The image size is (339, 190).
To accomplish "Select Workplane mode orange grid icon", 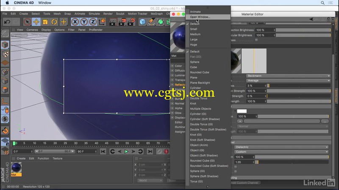I will pyautogui.click(x=5, y=63).
